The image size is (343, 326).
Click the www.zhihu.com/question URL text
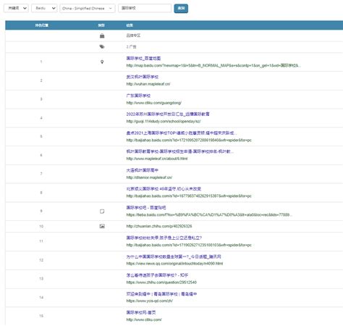pyautogui.click(x=161, y=283)
